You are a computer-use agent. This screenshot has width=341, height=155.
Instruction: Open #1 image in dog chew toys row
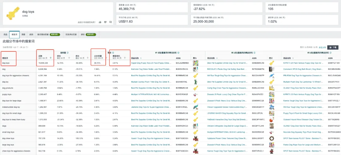(x=195, y=138)
